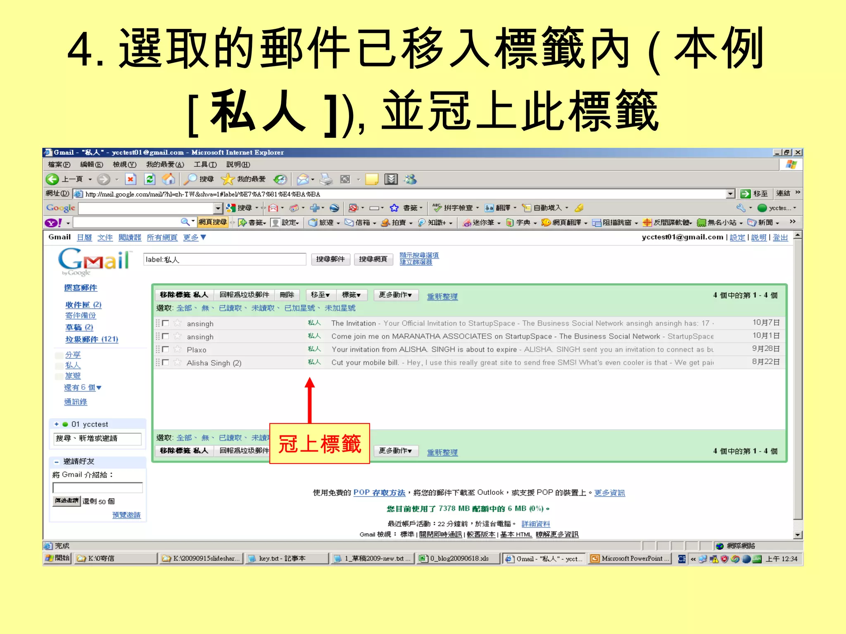Click the 搜尋郵件 button
Viewport: 846px width, 634px height.
tap(330, 259)
